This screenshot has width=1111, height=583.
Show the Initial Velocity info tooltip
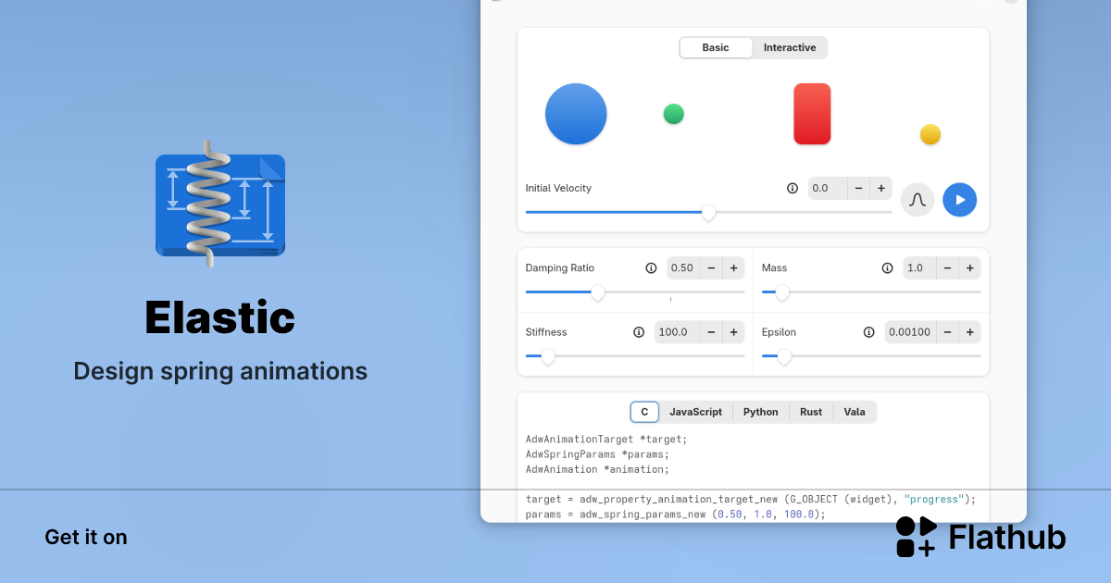click(x=793, y=188)
